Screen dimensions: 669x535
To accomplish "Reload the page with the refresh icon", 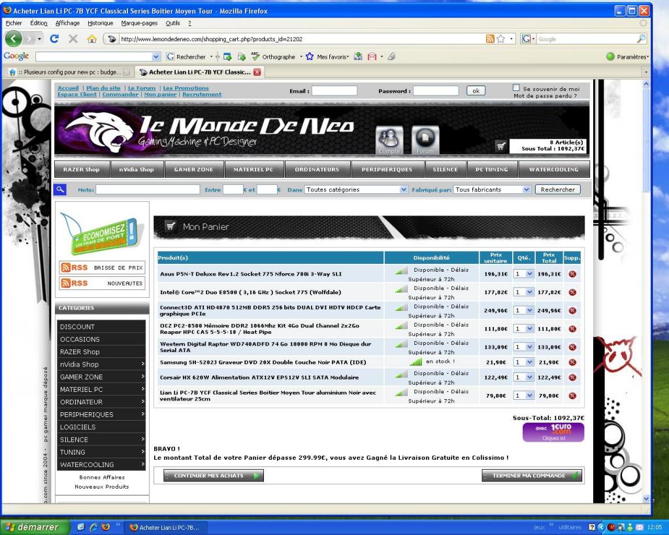I will pos(54,39).
